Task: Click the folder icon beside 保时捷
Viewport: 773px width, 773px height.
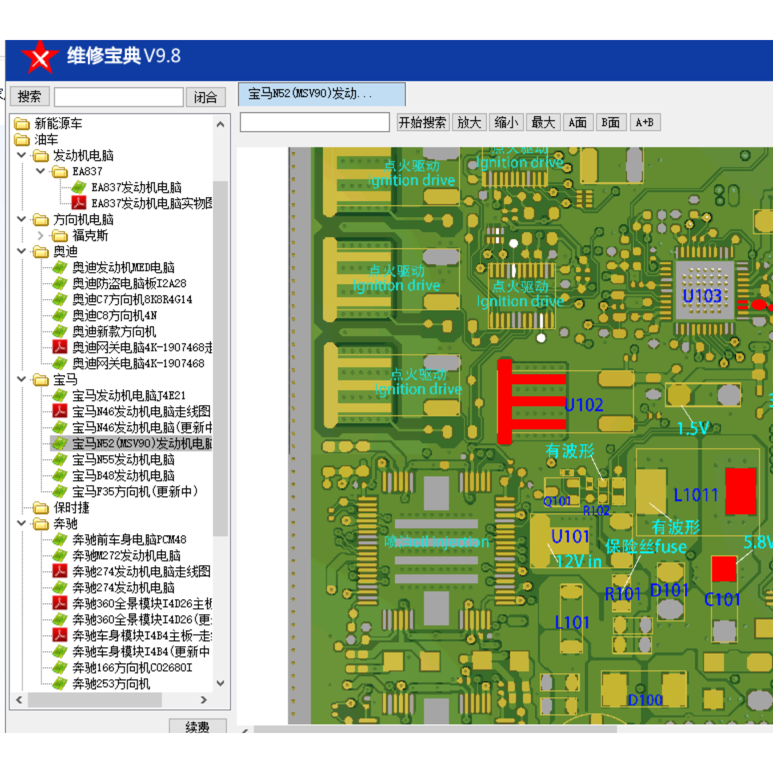Action: [x=41, y=507]
